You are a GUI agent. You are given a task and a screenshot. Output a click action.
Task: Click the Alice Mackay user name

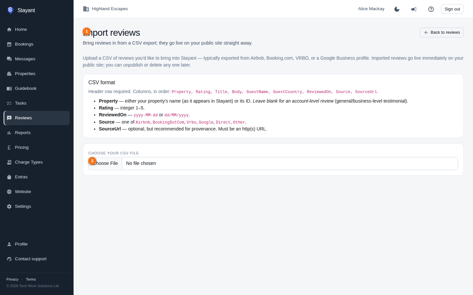tap(371, 9)
